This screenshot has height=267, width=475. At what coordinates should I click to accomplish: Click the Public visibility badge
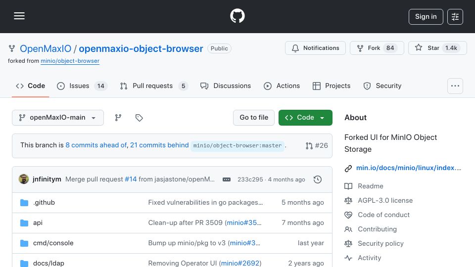219,48
